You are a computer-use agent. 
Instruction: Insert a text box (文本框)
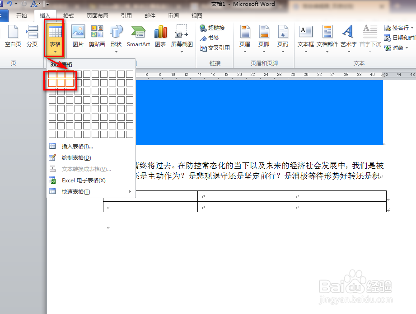306,38
